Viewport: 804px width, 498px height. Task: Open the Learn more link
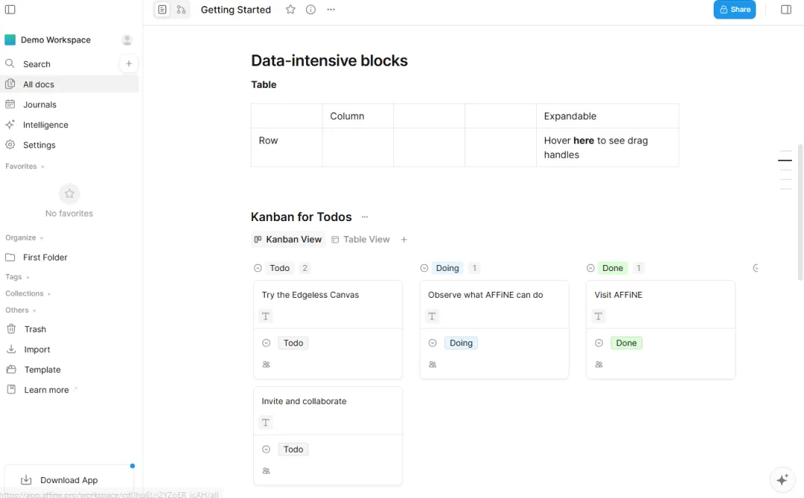click(69, 390)
